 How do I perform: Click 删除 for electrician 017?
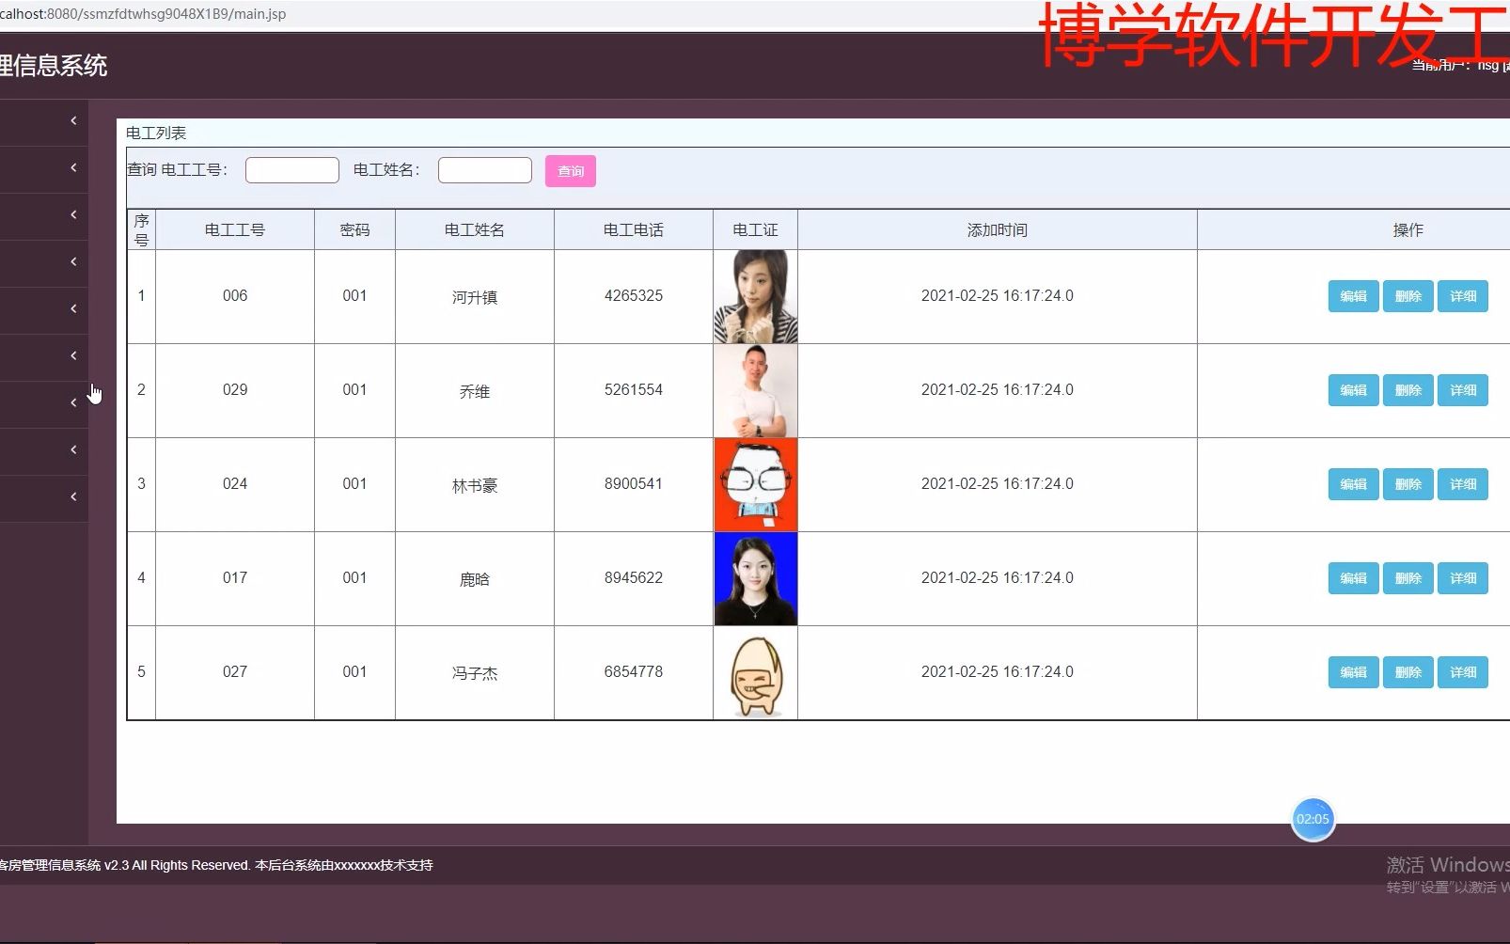click(1408, 578)
